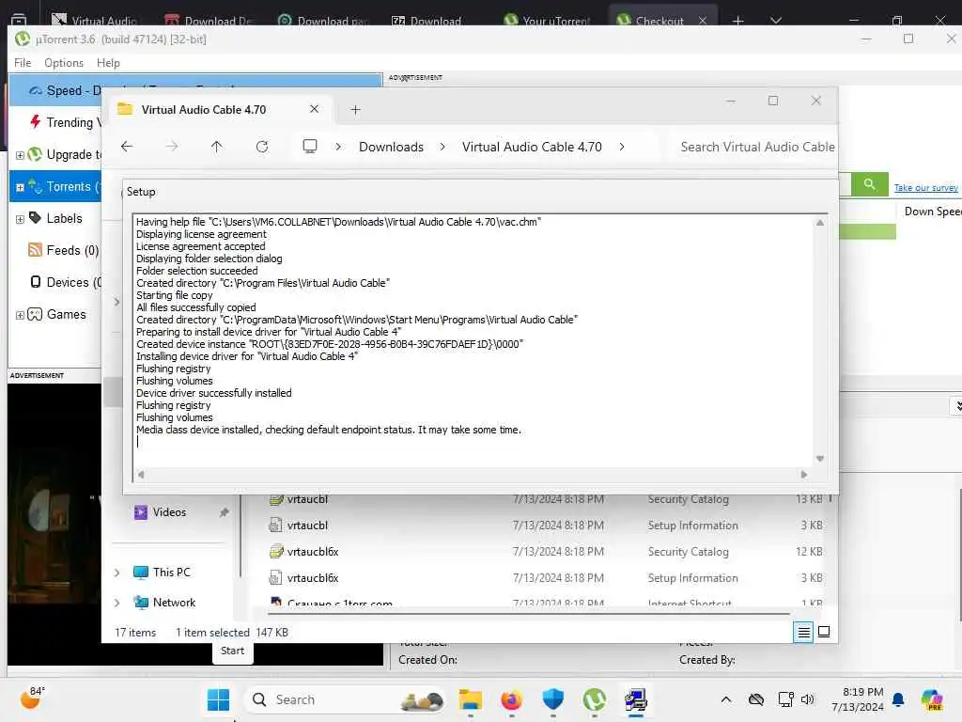
Task: Select Network in Explorer navigation pane
Action: click(174, 603)
